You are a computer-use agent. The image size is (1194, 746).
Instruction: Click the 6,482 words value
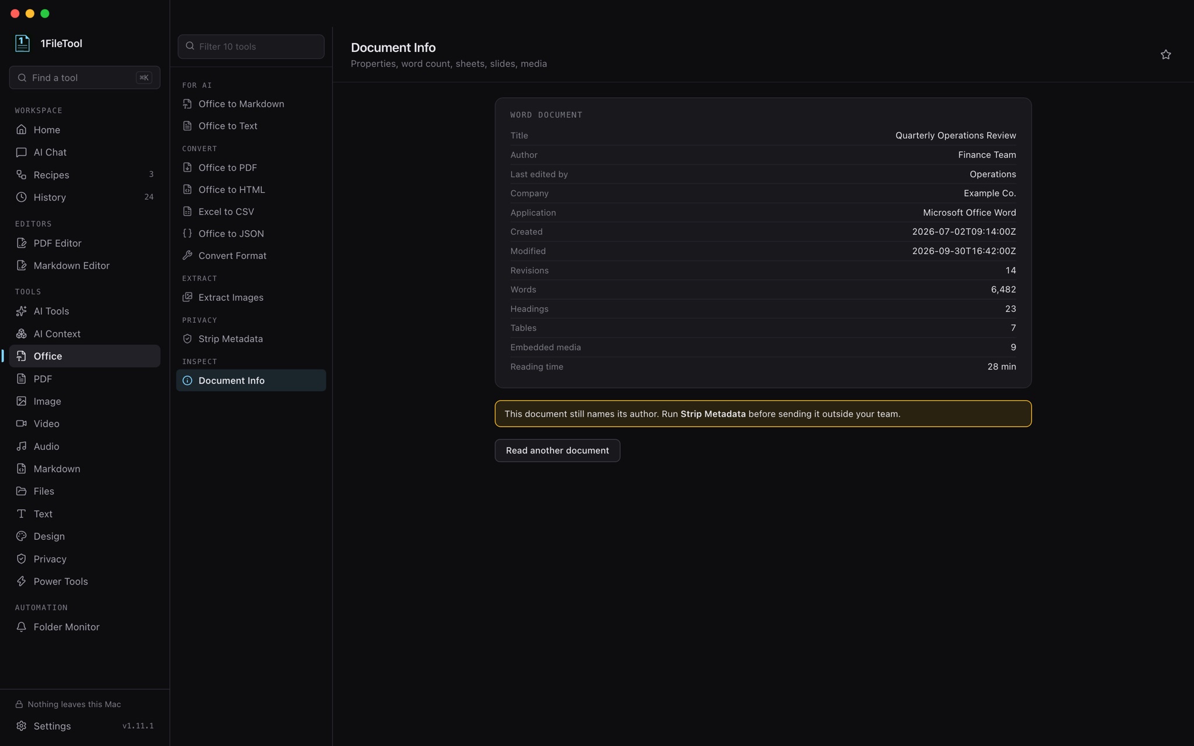pos(1003,289)
